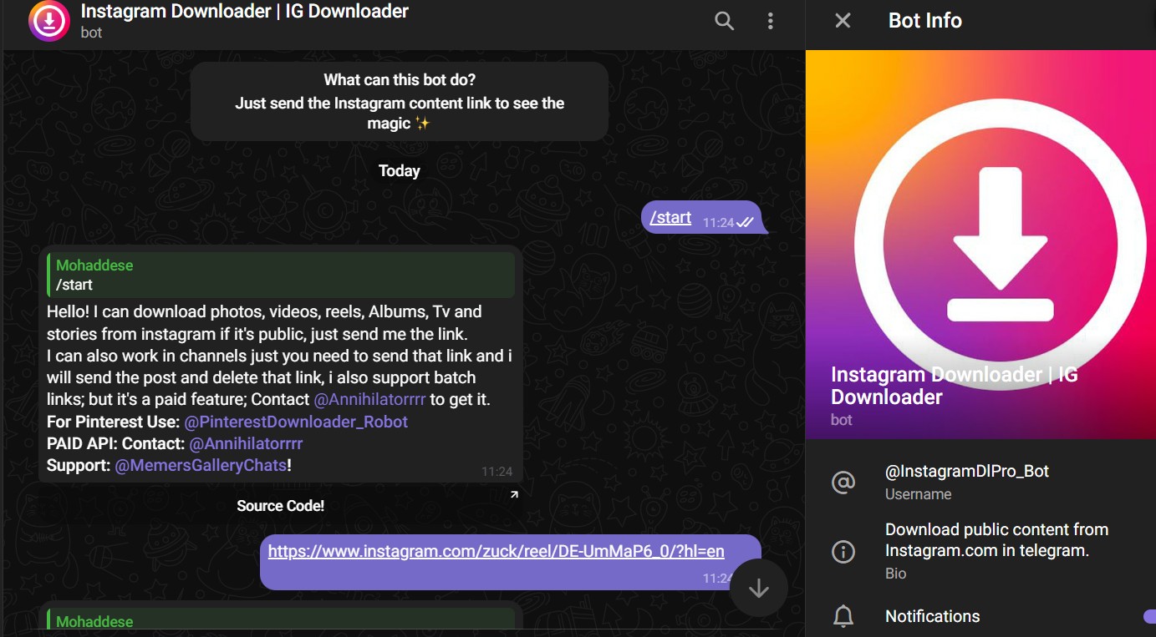Click the 'What can this bot do?' card
Image resolution: width=1156 pixels, height=637 pixels.
(399, 101)
